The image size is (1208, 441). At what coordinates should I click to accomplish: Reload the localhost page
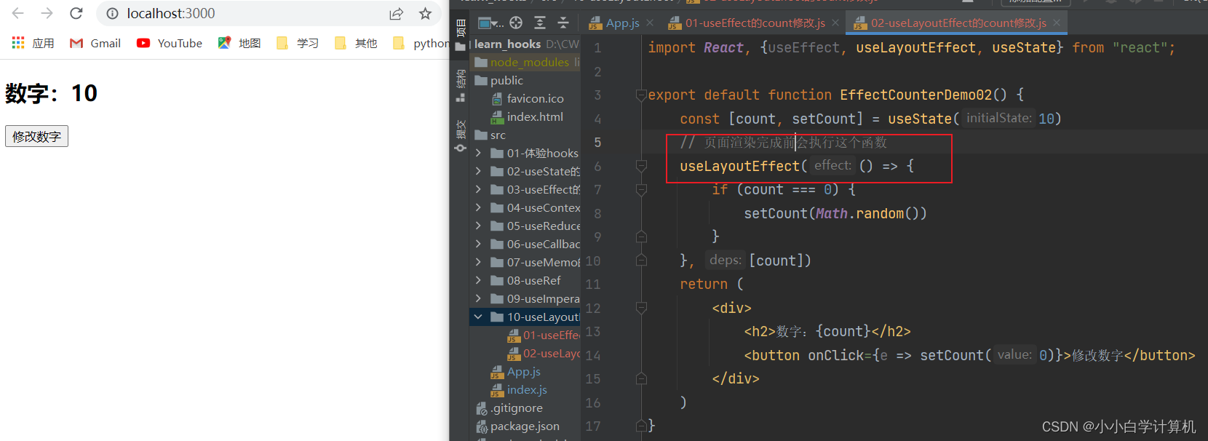click(x=76, y=13)
